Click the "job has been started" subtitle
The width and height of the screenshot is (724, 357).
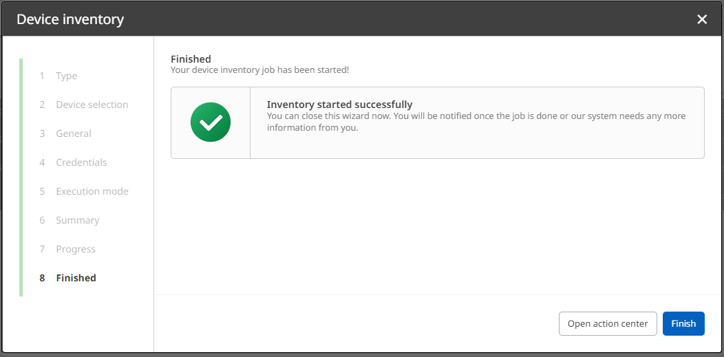coord(260,69)
